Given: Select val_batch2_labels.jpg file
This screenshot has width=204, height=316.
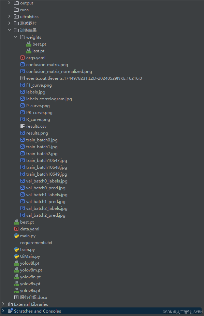Looking at the screenshot, I should (47, 208).
